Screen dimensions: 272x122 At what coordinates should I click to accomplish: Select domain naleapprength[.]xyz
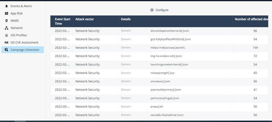coord(162,73)
